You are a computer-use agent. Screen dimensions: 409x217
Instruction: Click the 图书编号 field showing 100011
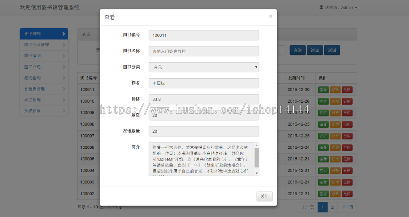click(x=204, y=35)
